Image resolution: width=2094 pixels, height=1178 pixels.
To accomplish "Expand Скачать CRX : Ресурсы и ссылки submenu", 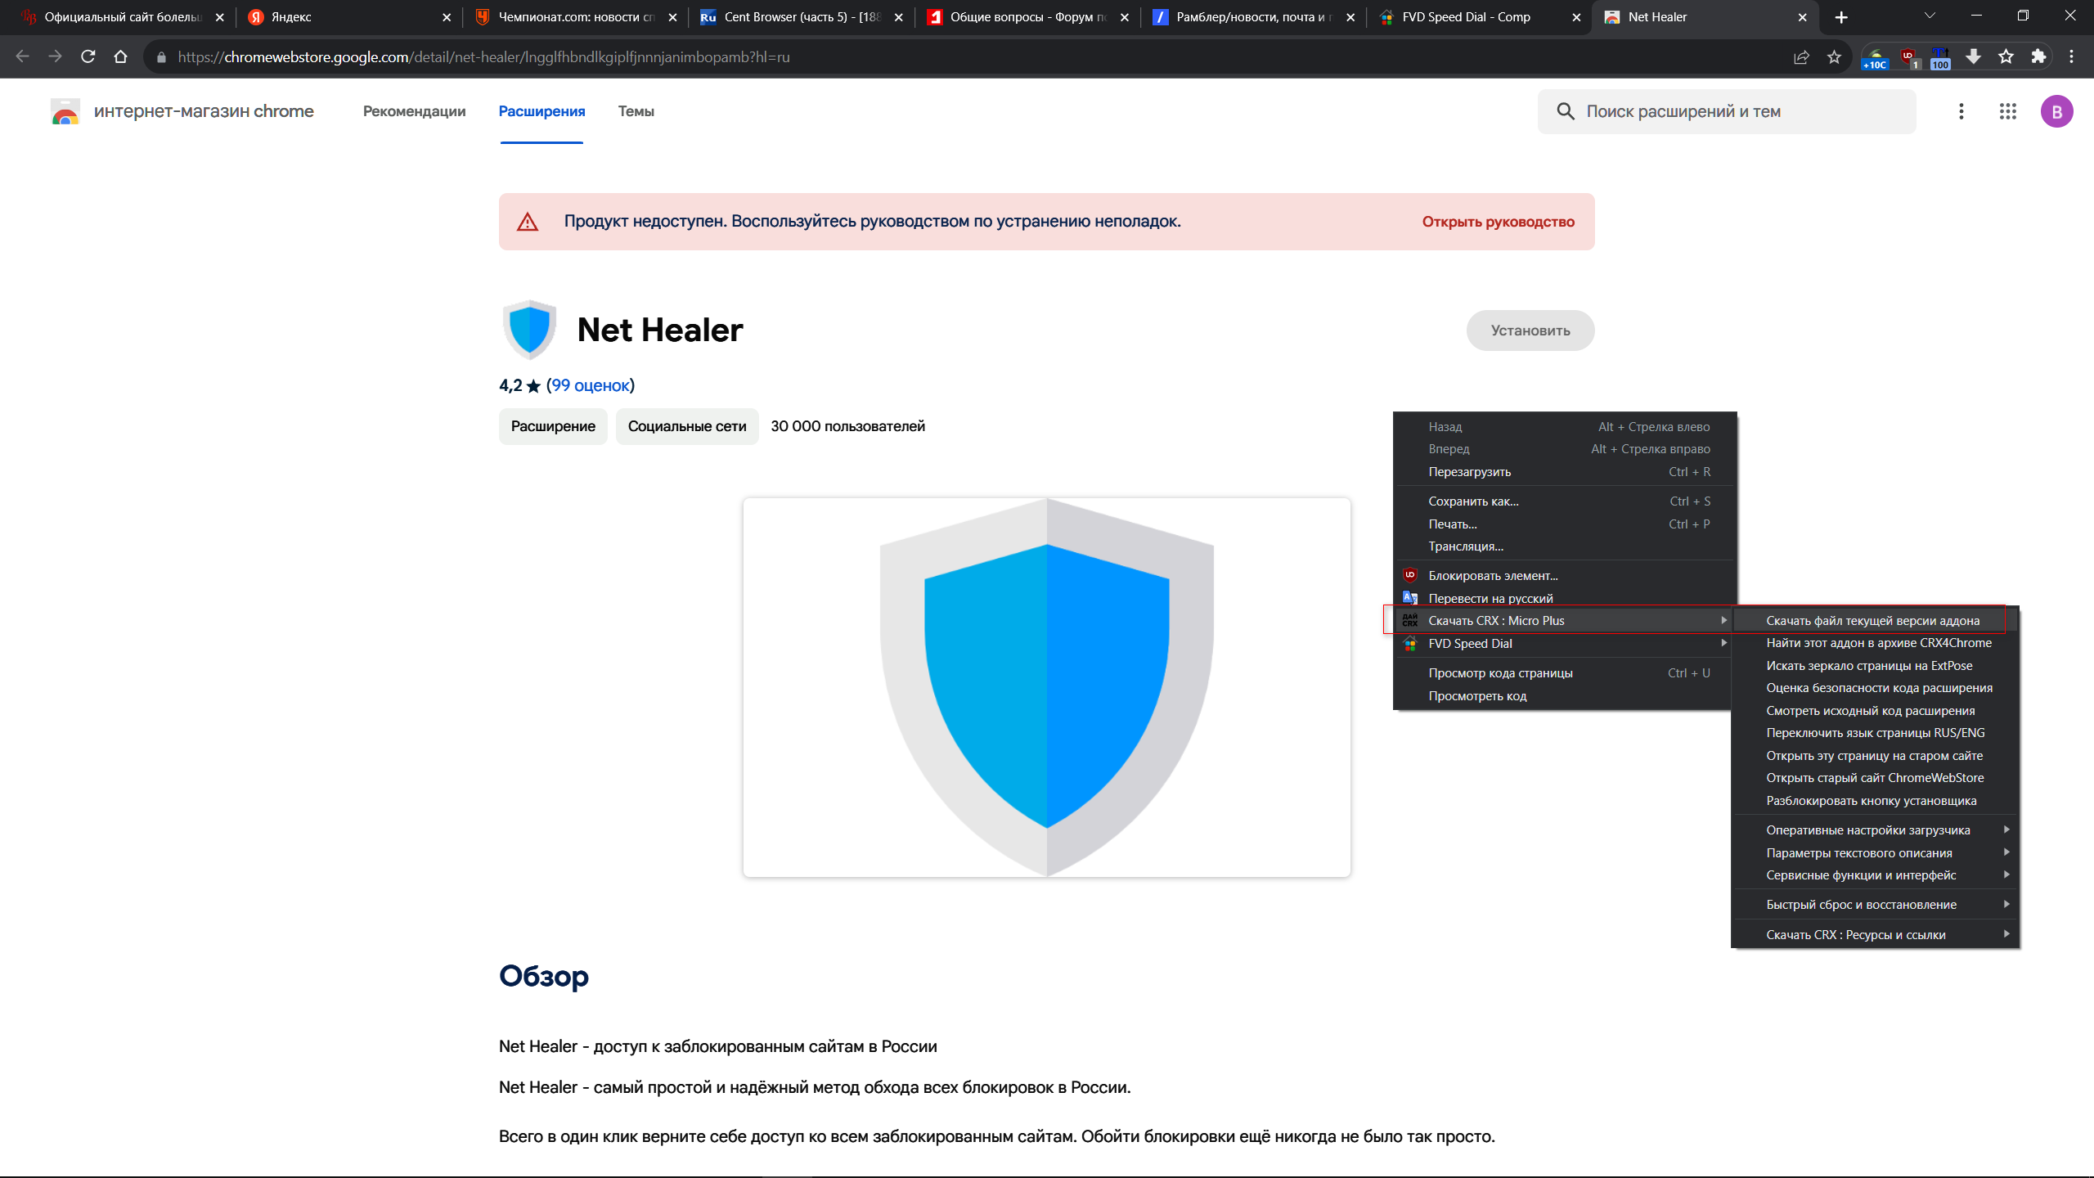I will 1875,935.
